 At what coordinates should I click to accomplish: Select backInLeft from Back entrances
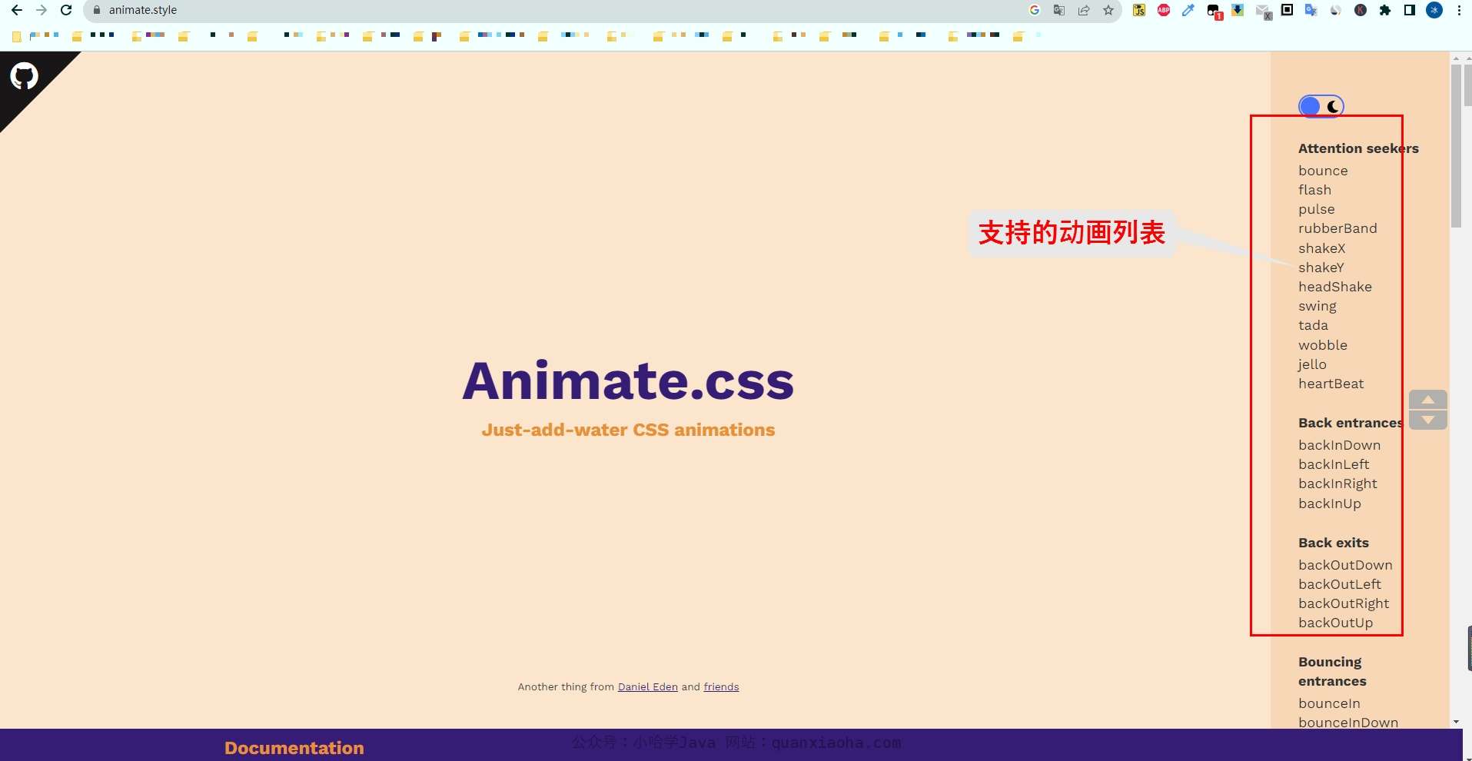point(1334,464)
